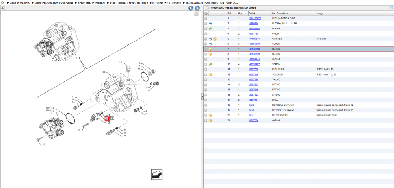Select the 'ASSY, Incl 7, 8, 18' usage text
394x188 pixels.
point(326,75)
